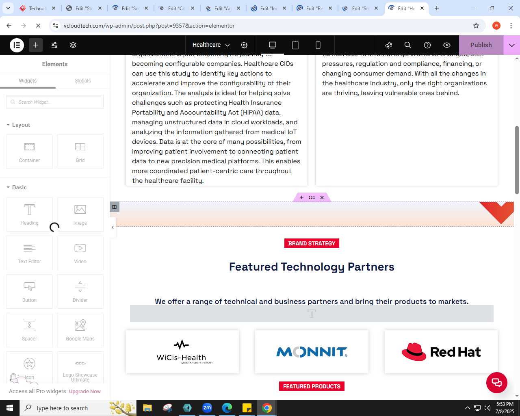This screenshot has height=416, width=520.
Task: Select the Google Maps widget
Action: pyautogui.click(x=80, y=330)
